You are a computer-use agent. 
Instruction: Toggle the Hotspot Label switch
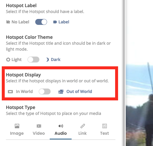(41, 22)
